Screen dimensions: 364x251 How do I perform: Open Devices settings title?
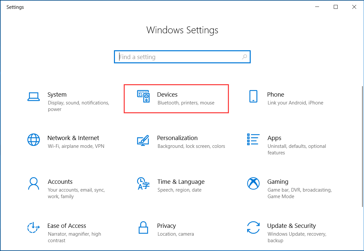click(167, 94)
